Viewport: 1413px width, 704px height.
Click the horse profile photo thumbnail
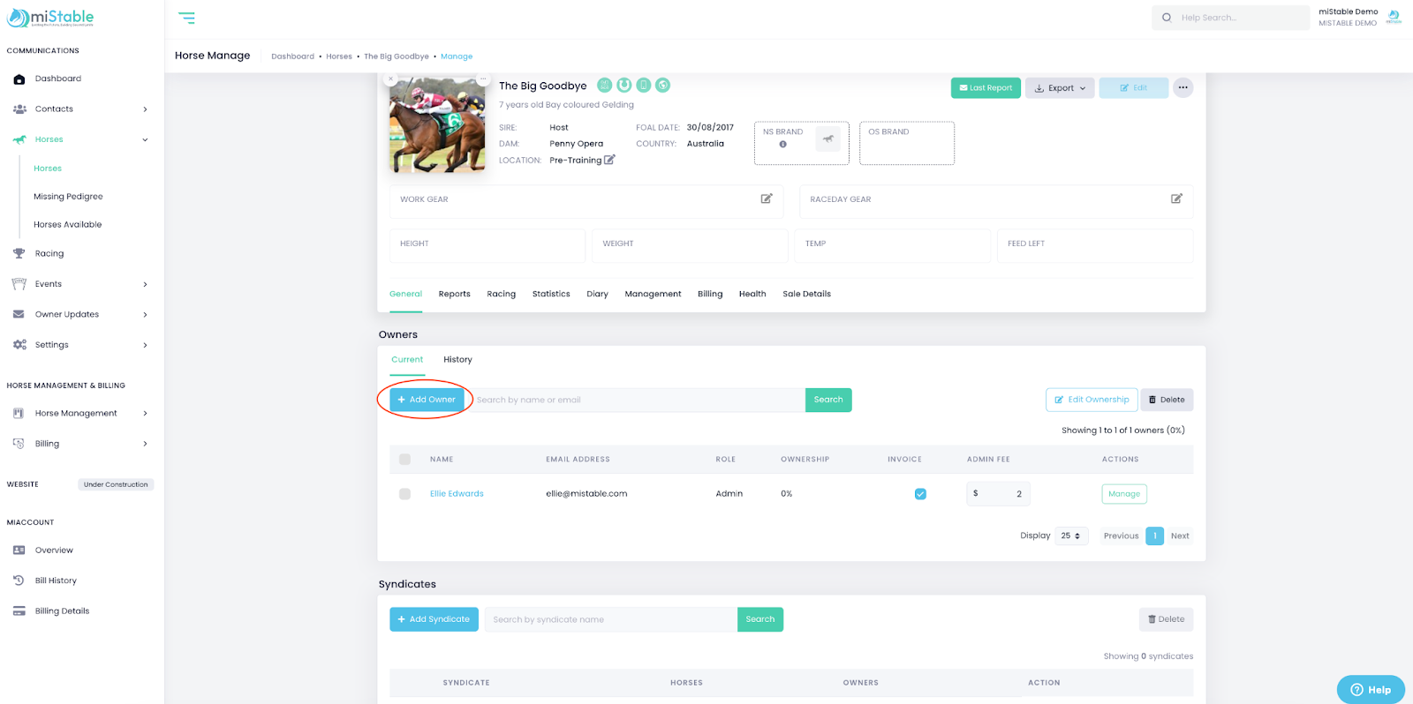pos(437,124)
